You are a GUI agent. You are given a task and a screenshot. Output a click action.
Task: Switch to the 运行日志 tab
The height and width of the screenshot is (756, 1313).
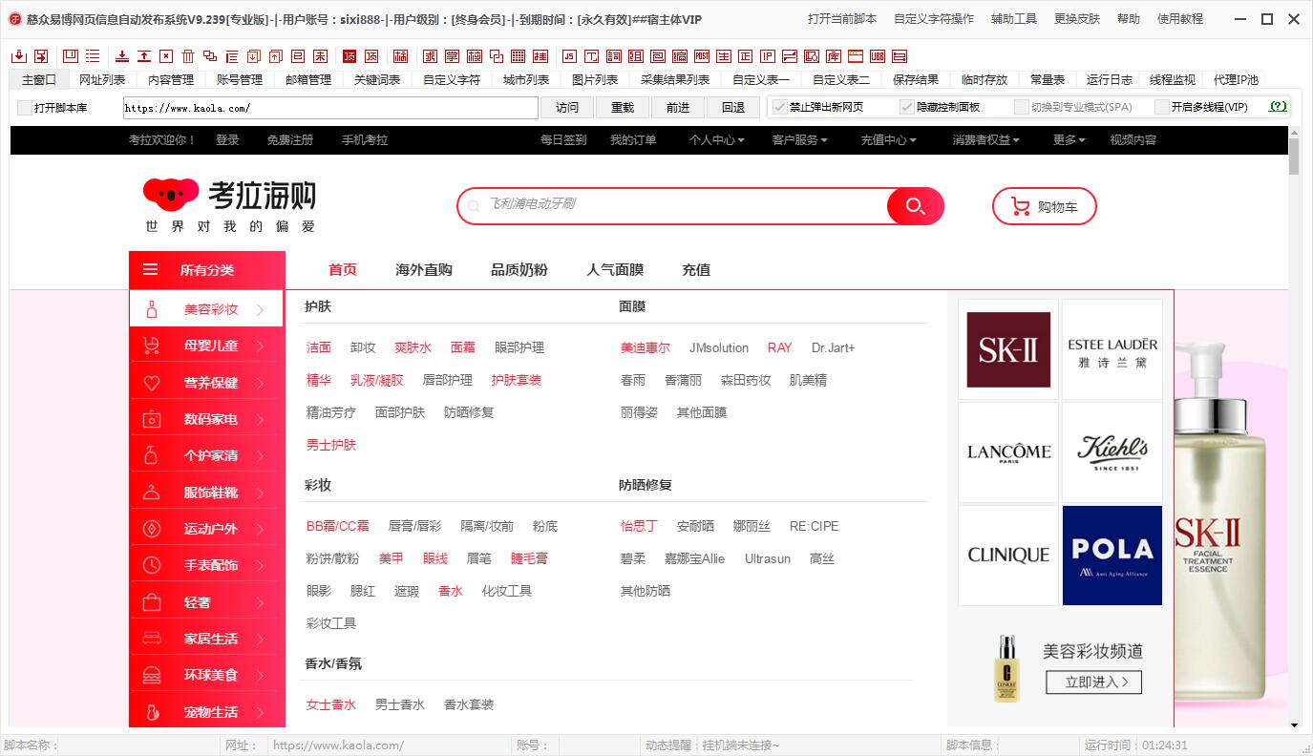click(1110, 80)
